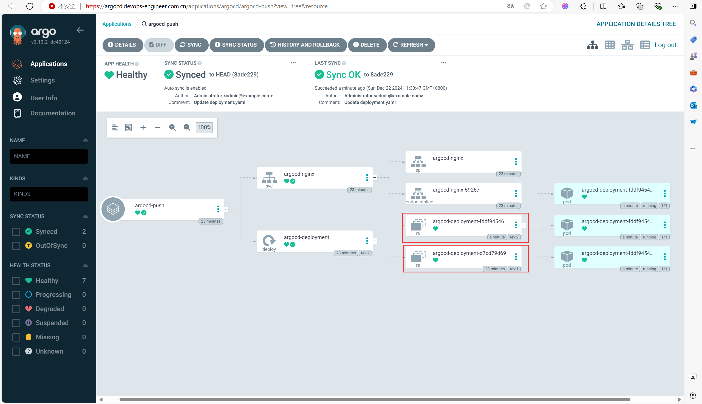The height and width of the screenshot is (404, 702).
Task: Check the Synced filter checkbox
Action: 16,232
